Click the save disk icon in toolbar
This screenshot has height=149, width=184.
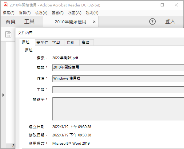[x=8, y=34]
